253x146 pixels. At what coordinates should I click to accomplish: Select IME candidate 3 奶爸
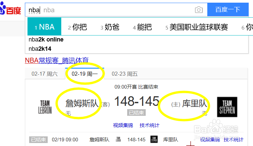tap(110, 27)
